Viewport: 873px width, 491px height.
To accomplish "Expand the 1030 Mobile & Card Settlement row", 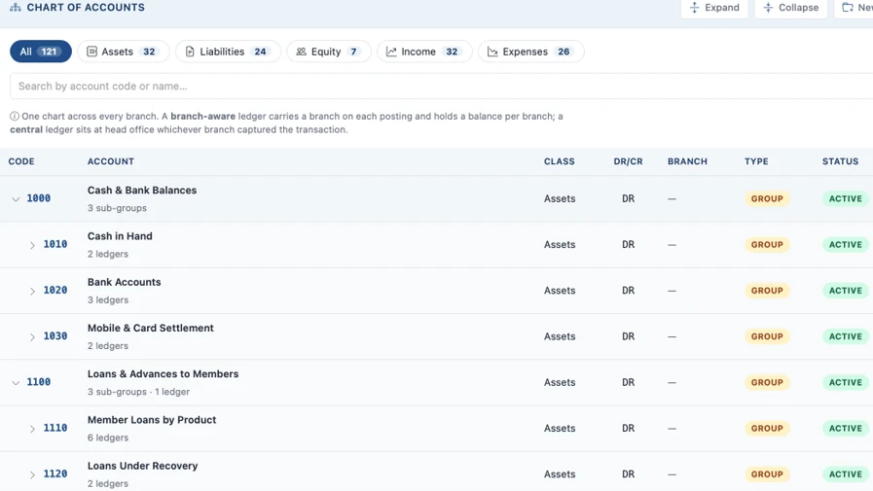I will pos(32,337).
